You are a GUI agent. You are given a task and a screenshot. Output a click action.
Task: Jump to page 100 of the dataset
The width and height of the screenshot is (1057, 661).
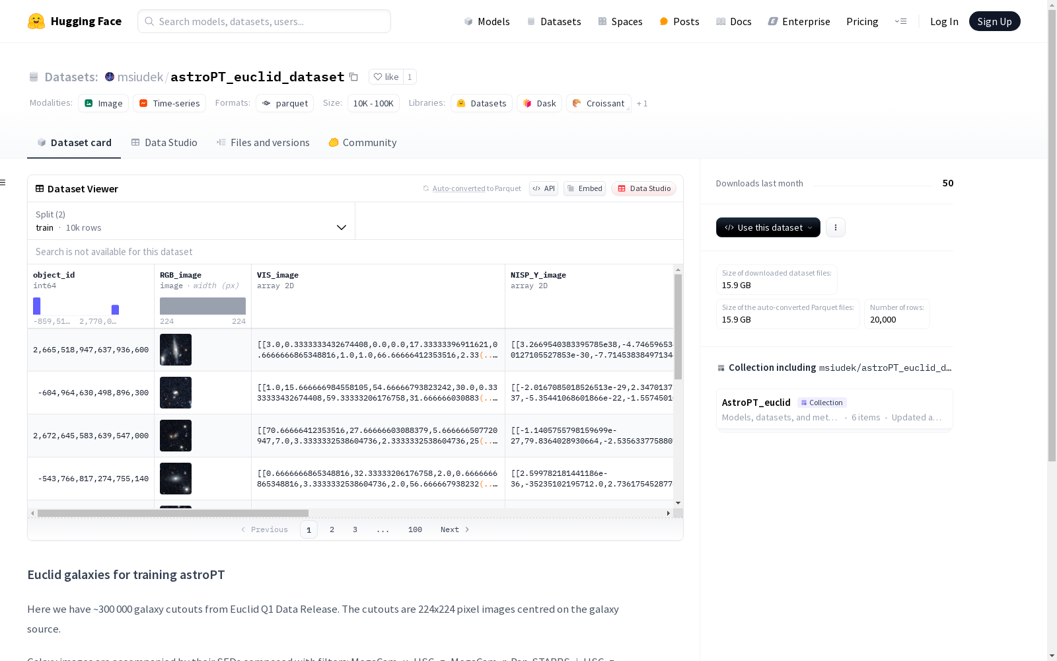(x=415, y=529)
